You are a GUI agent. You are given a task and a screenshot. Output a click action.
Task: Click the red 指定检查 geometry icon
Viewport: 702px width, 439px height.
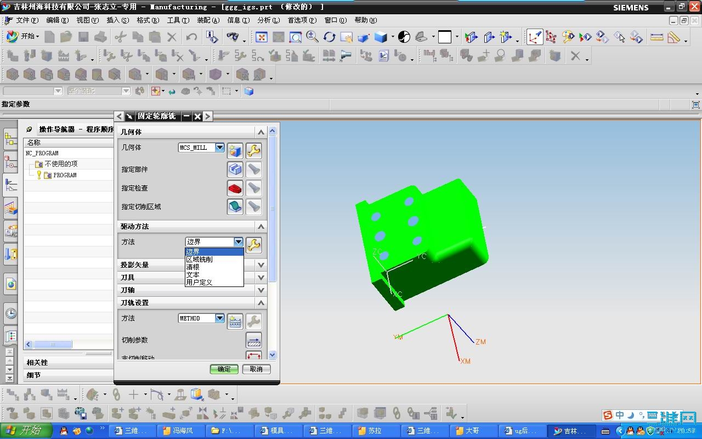point(235,188)
